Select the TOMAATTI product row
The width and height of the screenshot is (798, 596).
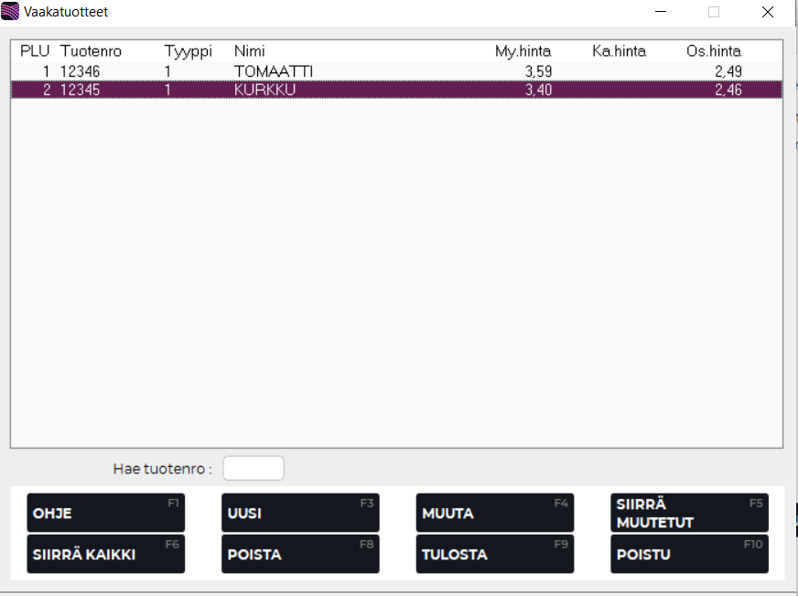click(274, 71)
